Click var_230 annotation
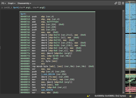Screen dimensions: 136x98 point(60,72)
